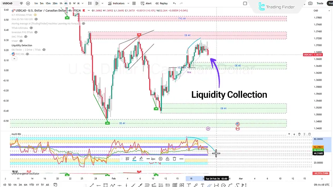This screenshot has height=187, width=333.
Task: Change the fill background color bucket
Action: pos(141,159)
